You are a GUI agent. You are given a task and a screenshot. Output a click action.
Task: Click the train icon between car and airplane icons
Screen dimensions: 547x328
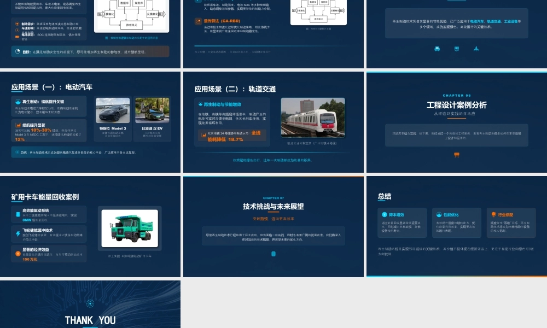[x=457, y=49]
